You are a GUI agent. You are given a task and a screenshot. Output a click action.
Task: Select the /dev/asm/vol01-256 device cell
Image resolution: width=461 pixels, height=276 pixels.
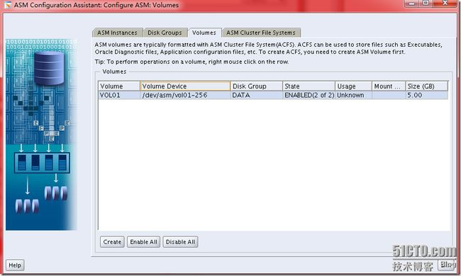tap(185, 95)
